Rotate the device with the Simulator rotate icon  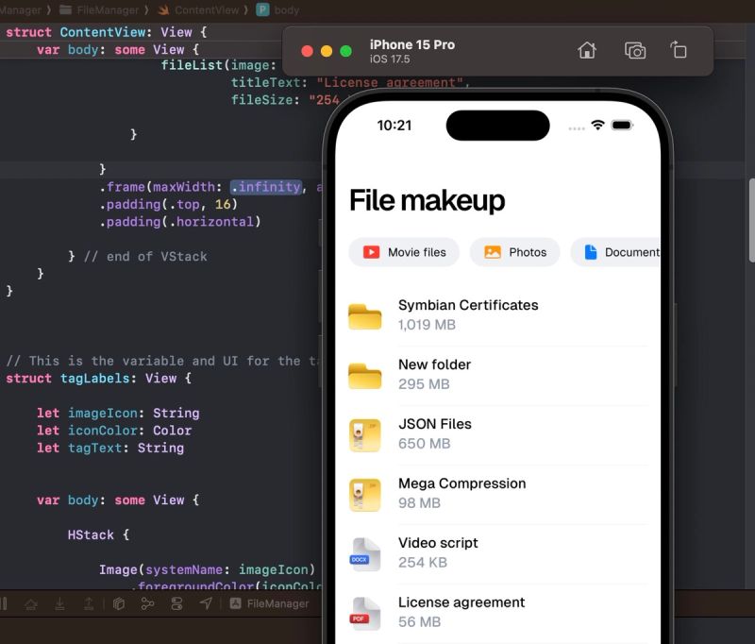coord(679,50)
